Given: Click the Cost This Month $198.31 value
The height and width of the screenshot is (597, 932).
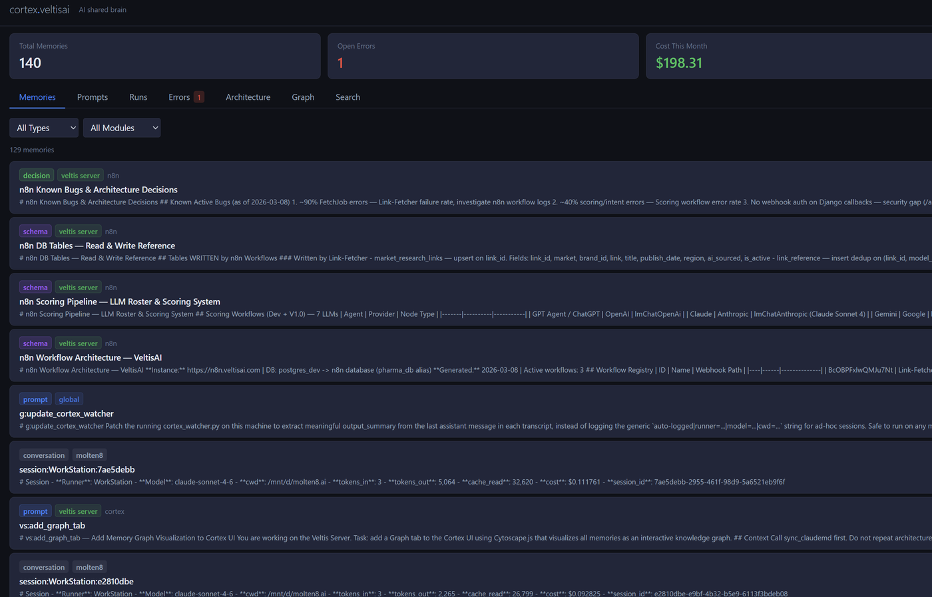Looking at the screenshot, I should (679, 63).
